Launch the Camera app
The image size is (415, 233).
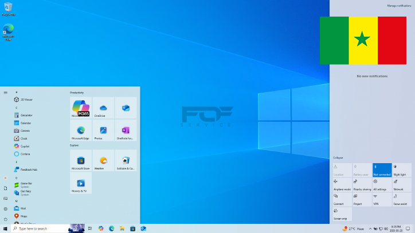click(x=25, y=131)
